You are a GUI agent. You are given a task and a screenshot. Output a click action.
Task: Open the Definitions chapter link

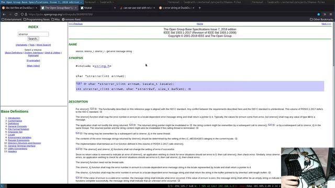point(14,124)
